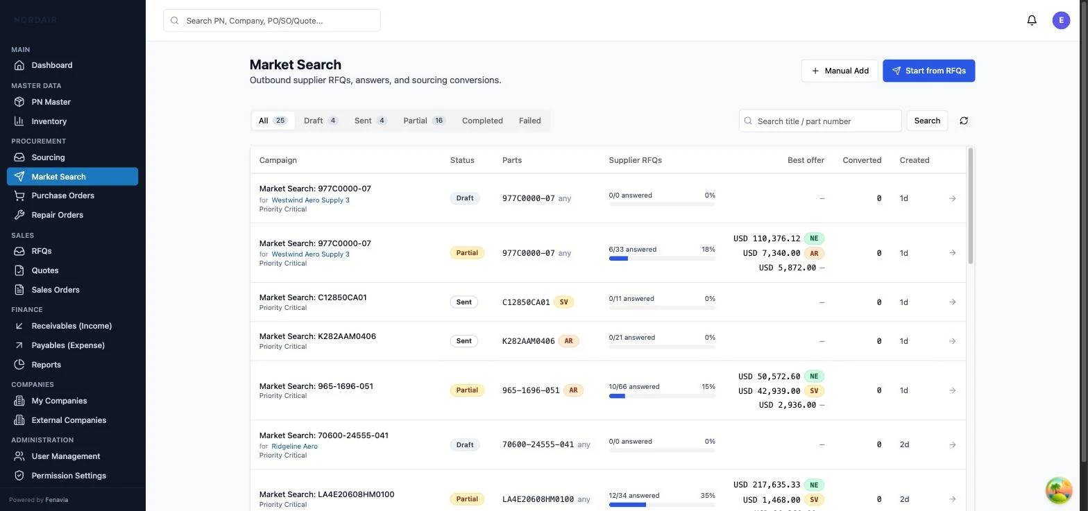Click progress bar of 6/33 answered row

(x=662, y=259)
